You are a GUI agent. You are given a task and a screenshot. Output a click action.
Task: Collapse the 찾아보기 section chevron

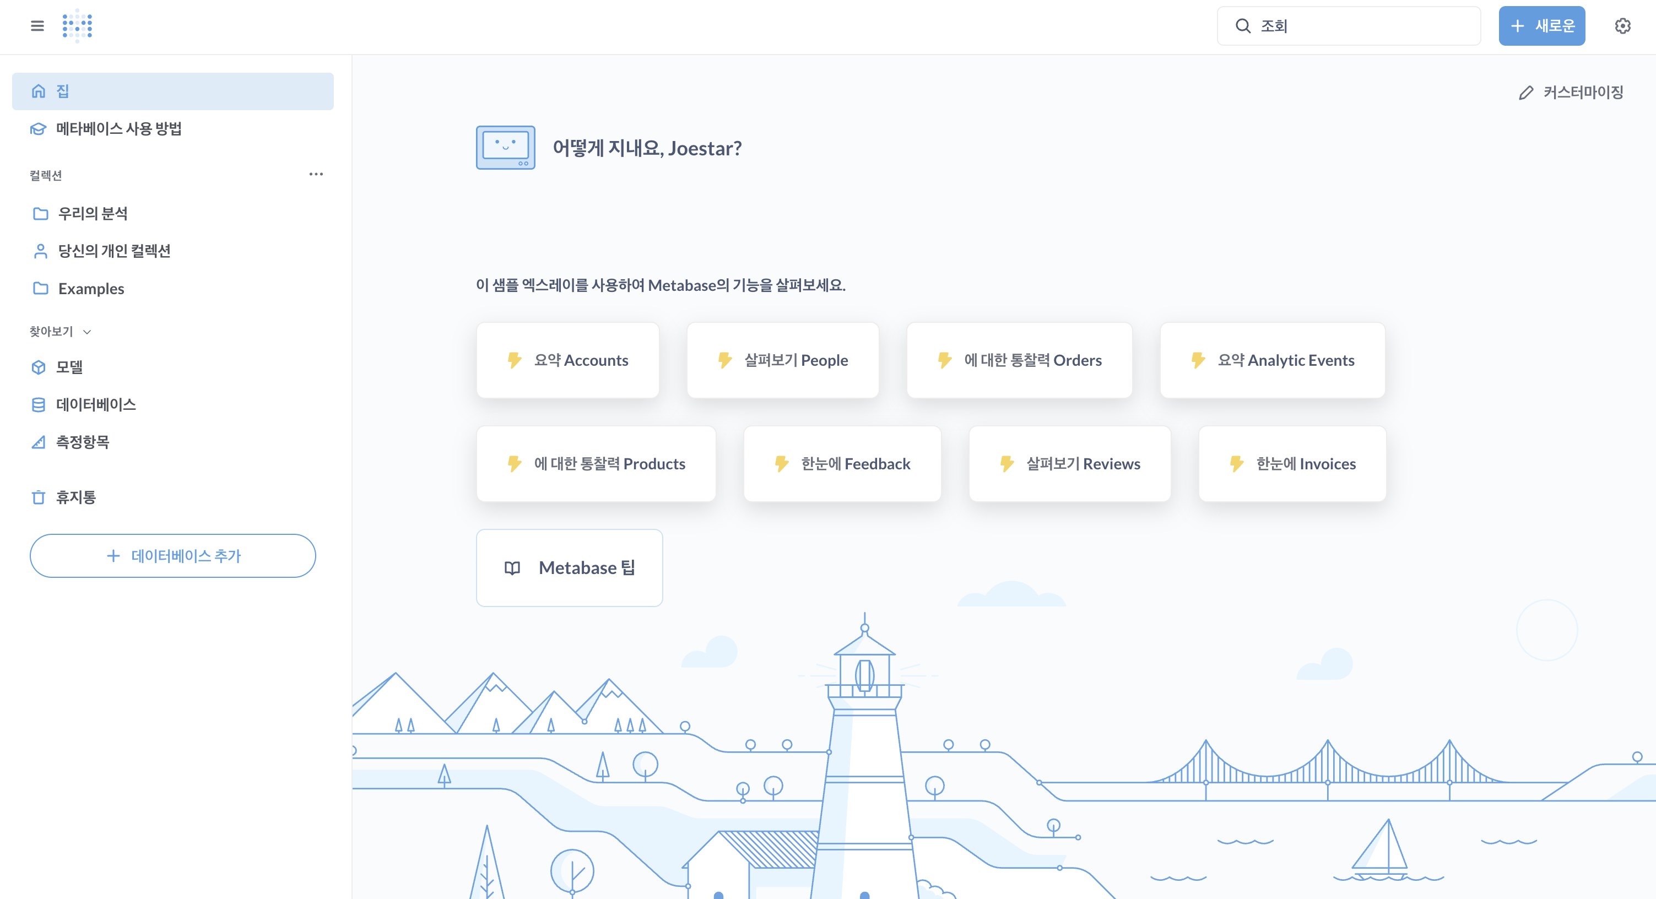[x=88, y=332]
